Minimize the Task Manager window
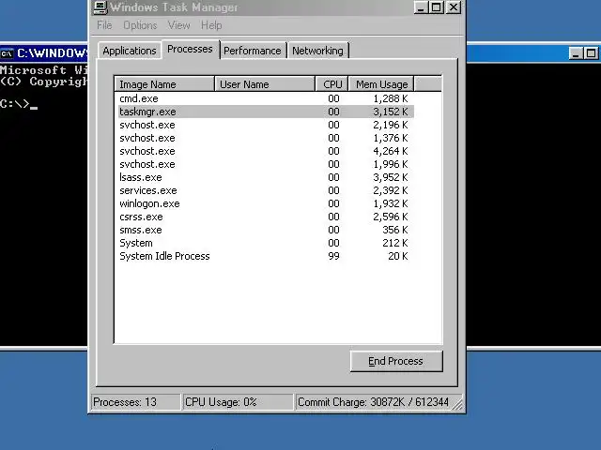Viewport: 601px width, 450px height. coord(421,7)
